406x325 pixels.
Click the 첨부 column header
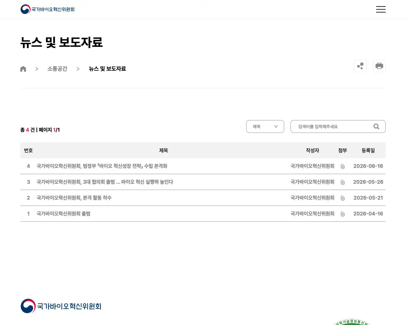pos(343,150)
